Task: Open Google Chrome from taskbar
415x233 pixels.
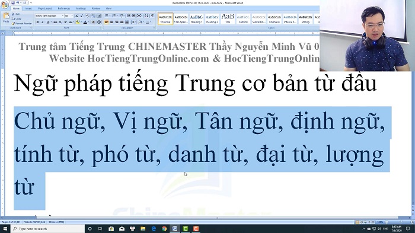Action: pos(164,228)
